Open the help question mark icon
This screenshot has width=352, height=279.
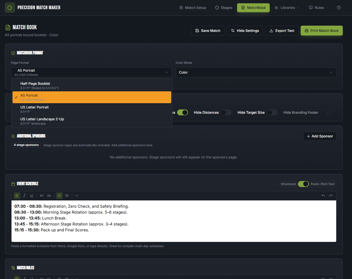point(339,8)
